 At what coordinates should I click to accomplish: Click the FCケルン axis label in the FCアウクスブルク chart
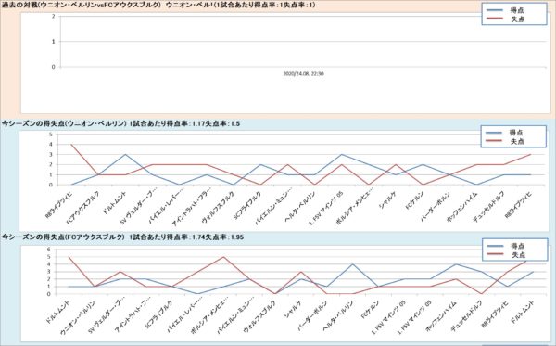pos(370,311)
